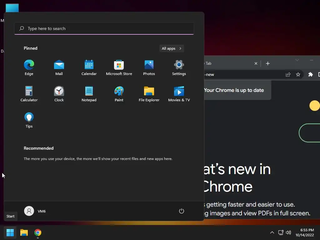The width and height of the screenshot is (320, 240).
Task: Open Settings gear in pinned apps
Action: pyautogui.click(x=179, y=68)
